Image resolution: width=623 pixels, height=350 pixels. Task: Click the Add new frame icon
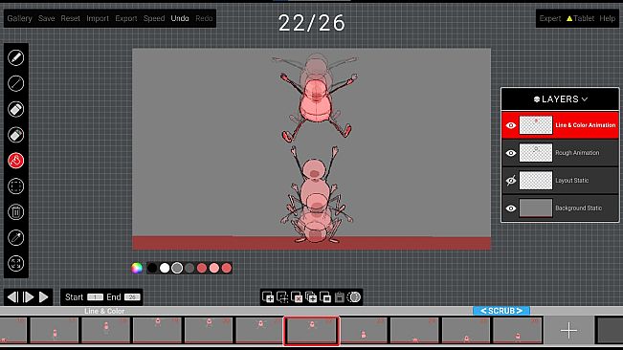(268, 296)
